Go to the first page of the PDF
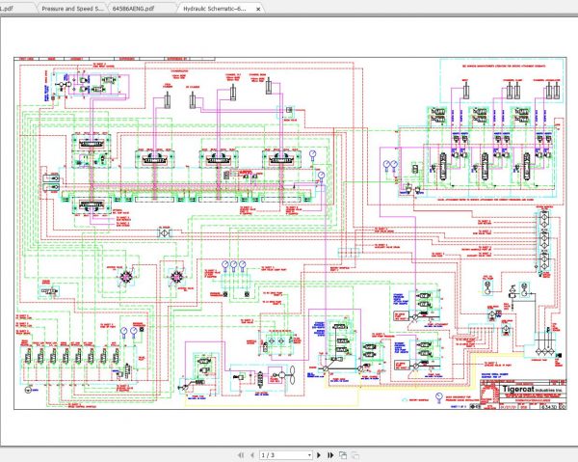 pyautogui.click(x=241, y=455)
